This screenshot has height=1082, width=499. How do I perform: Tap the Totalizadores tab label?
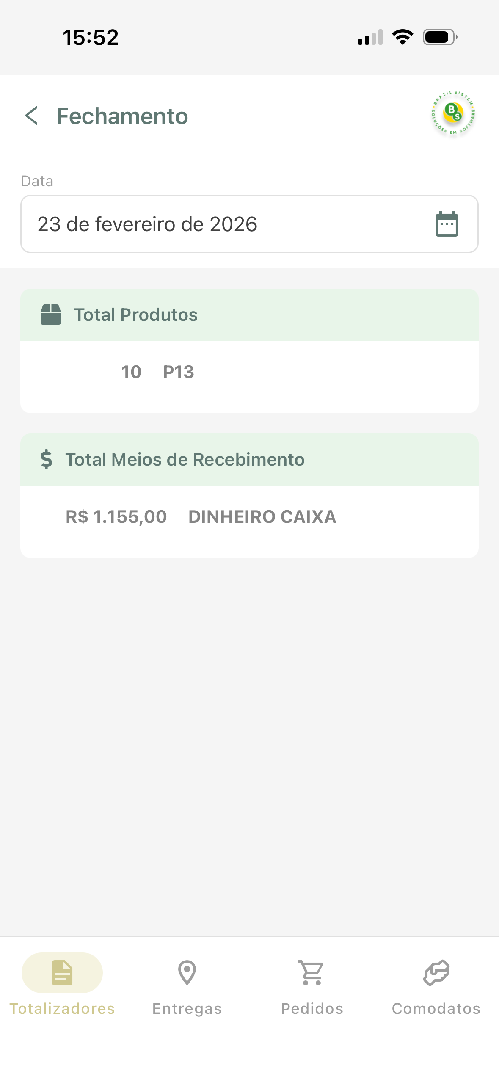[x=62, y=1009]
